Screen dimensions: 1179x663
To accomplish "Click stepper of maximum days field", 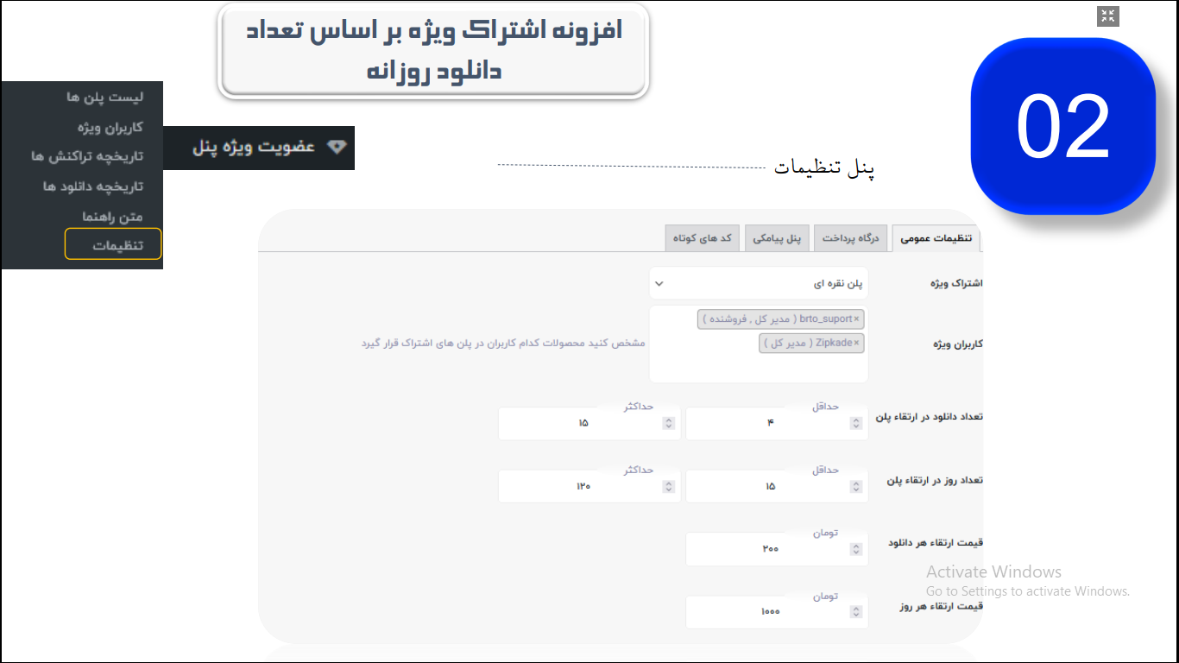I will (668, 487).
